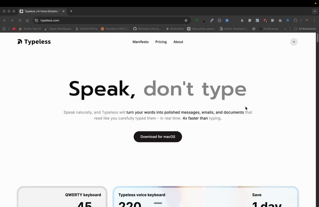Click the home icon in the toolbar
The width and height of the screenshot is (319, 207).
click(27, 20)
